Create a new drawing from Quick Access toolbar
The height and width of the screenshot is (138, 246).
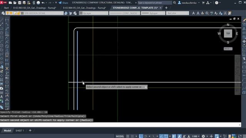coord(10,3)
